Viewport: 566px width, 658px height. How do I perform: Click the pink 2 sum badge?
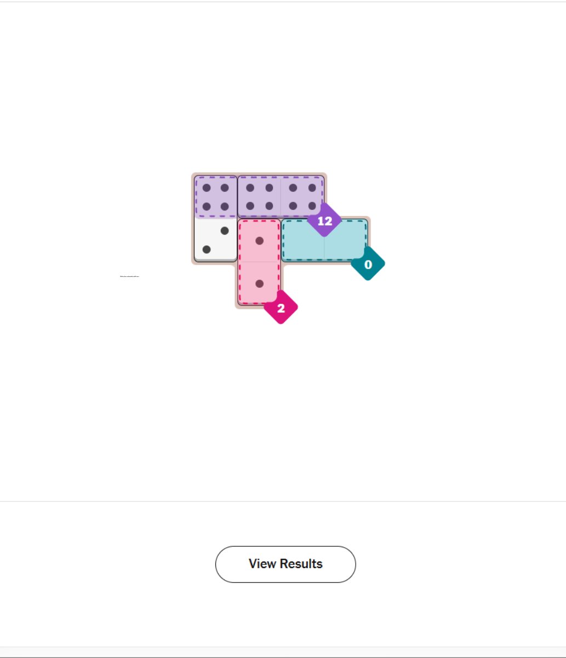pyautogui.click(x=281, y=308)
